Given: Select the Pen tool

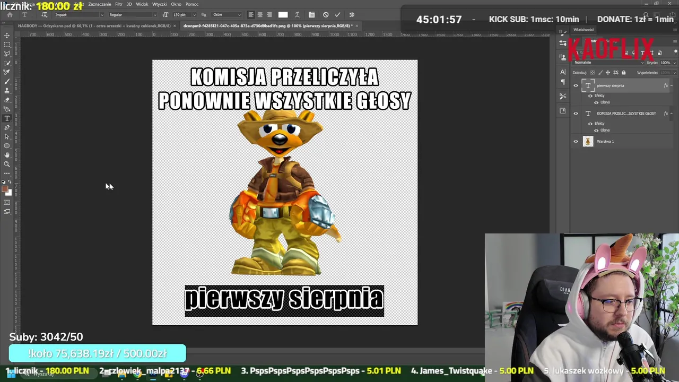Looking at the screenshot, I should coord(7,127).
